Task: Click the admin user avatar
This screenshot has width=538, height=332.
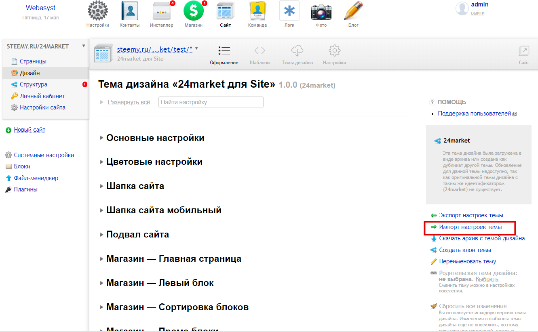Action: point(462,8)
